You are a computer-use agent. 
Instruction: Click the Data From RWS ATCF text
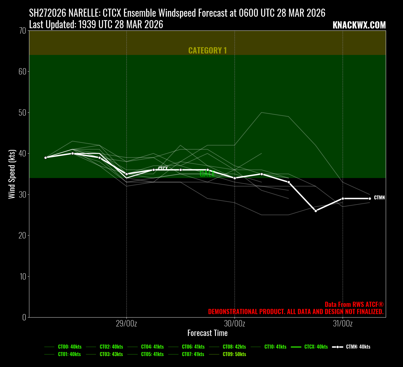[x=354, y=304]
